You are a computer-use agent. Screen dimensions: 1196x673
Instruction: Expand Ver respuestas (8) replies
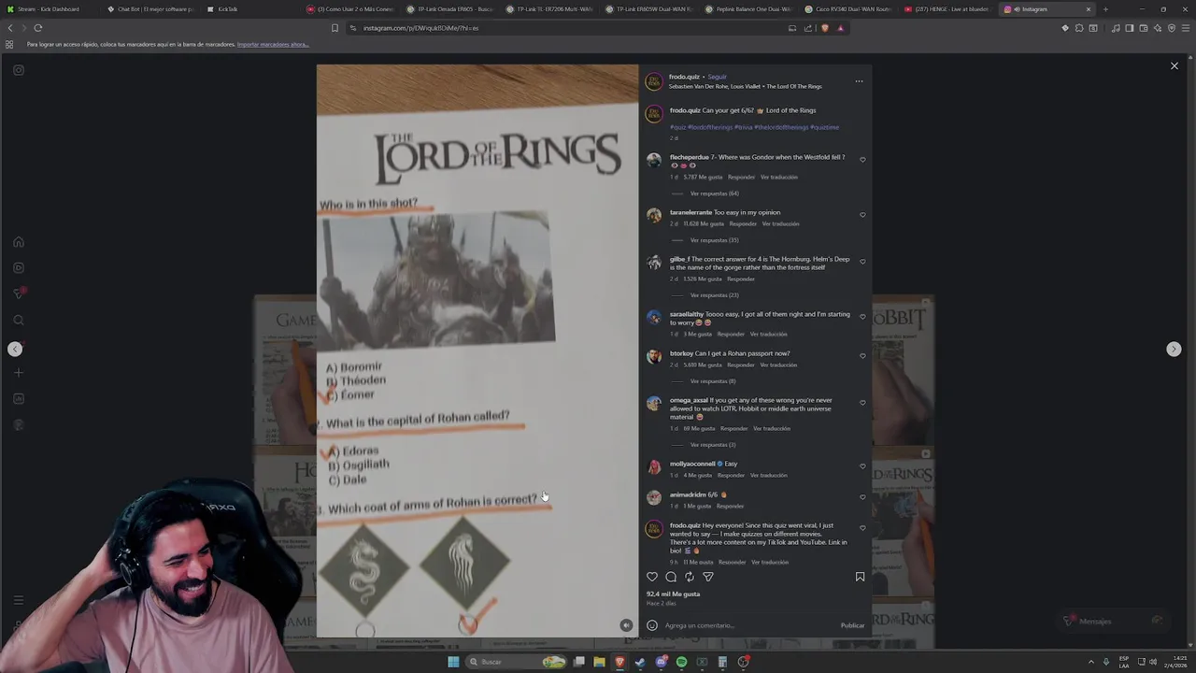click(x=713, y=381)
